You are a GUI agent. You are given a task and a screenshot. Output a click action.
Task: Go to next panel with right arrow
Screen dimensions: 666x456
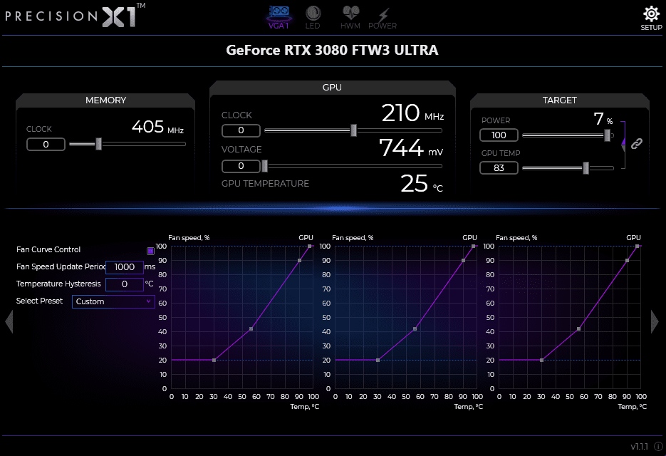point(655,321)
